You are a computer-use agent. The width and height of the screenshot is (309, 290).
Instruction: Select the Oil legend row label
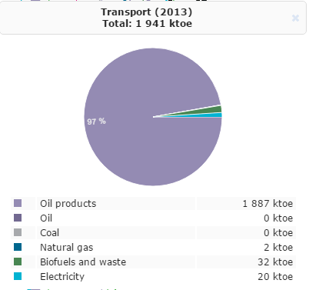tap(46, 218)
